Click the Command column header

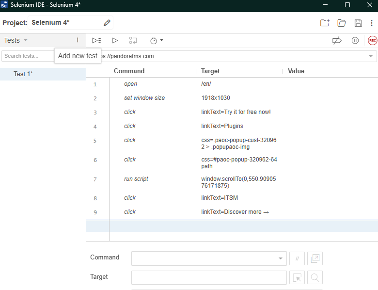(129, 71)
